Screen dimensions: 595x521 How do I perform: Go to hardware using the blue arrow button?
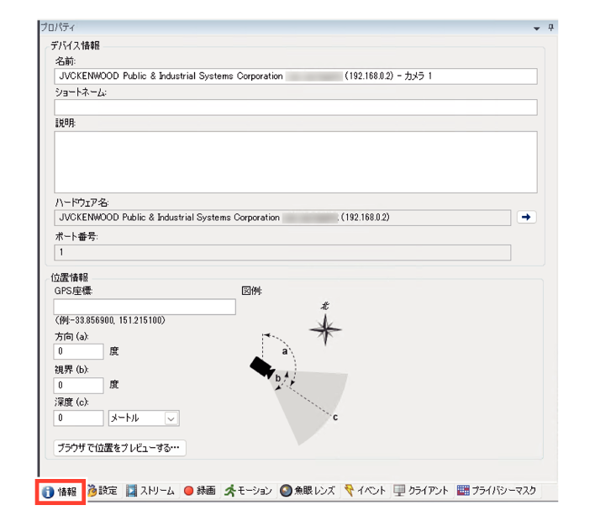click(527, 218)
